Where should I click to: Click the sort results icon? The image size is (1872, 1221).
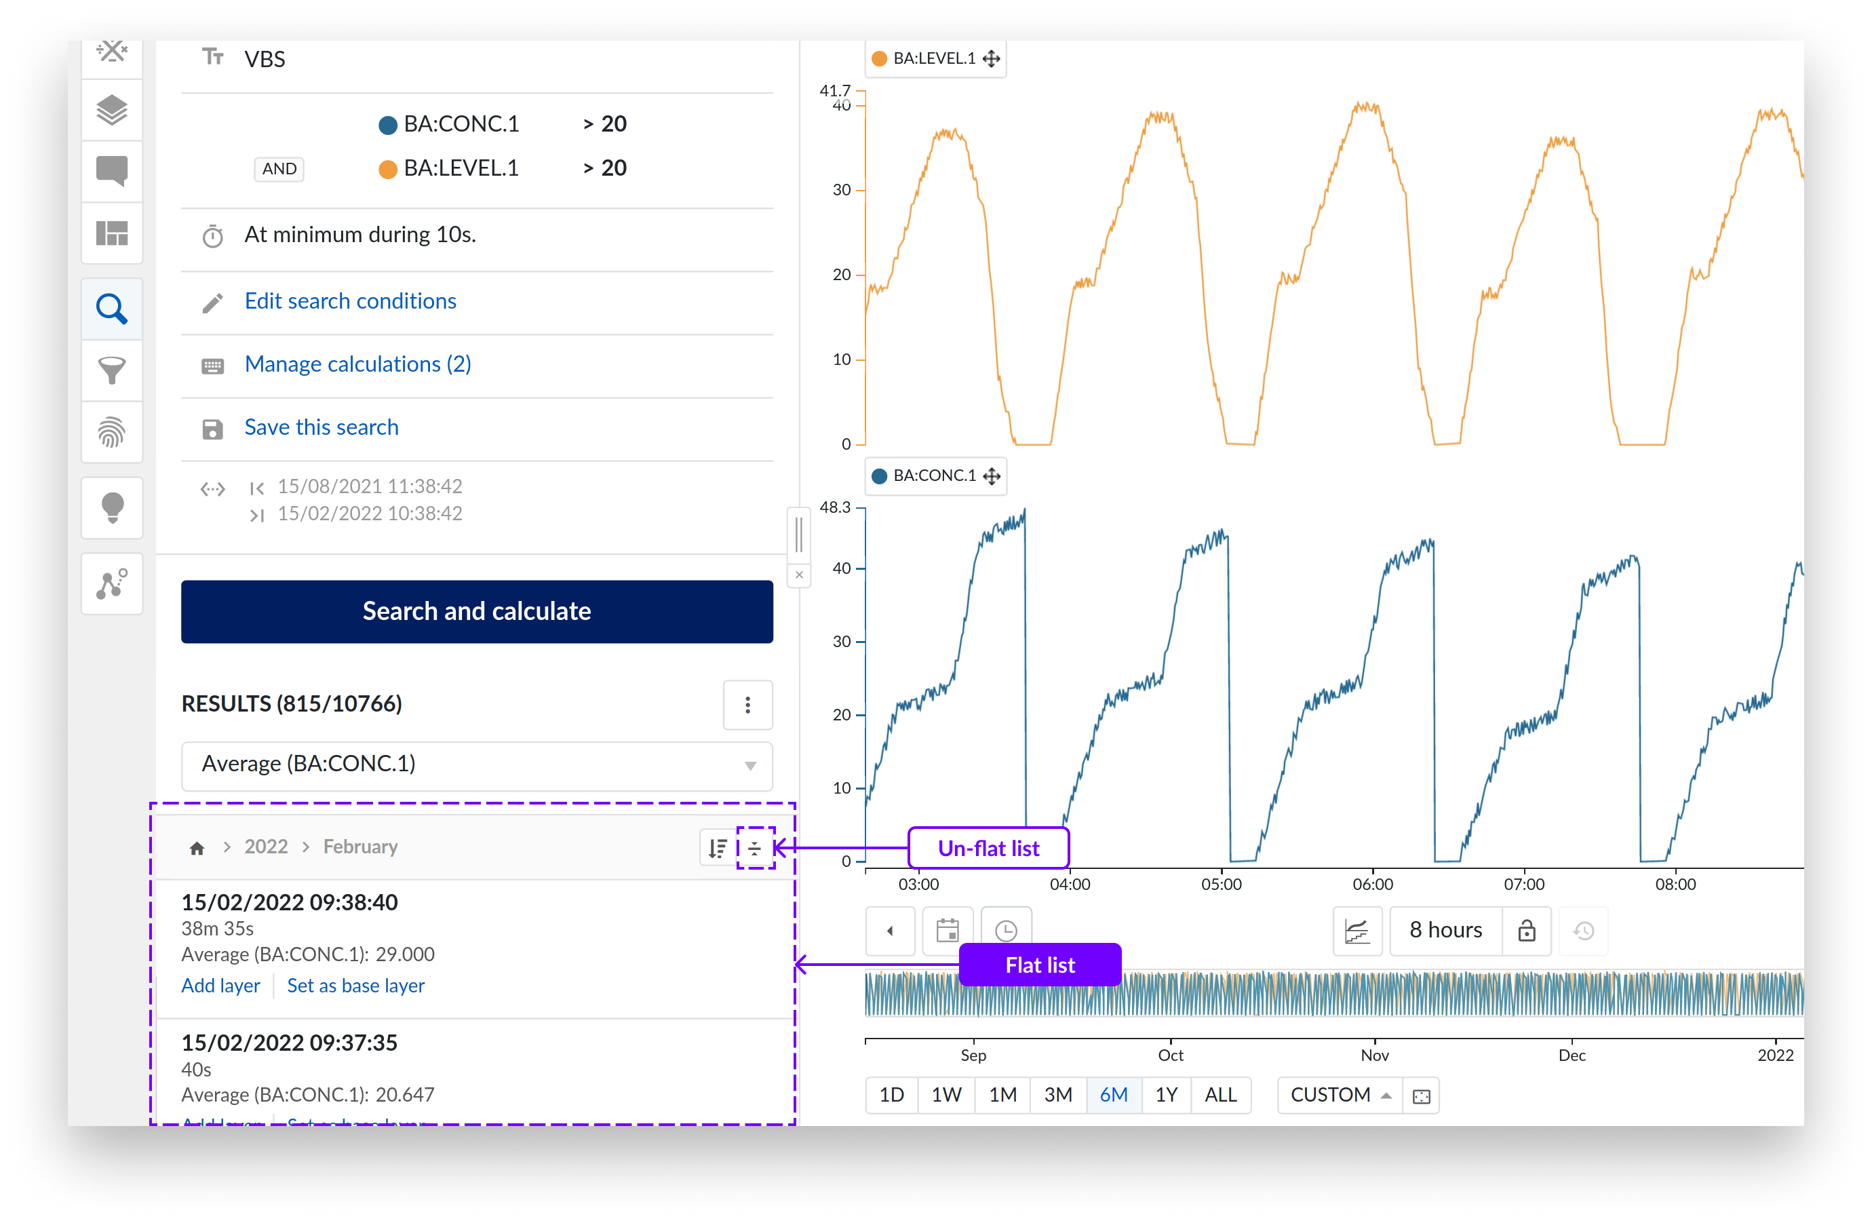coord(718,848)
